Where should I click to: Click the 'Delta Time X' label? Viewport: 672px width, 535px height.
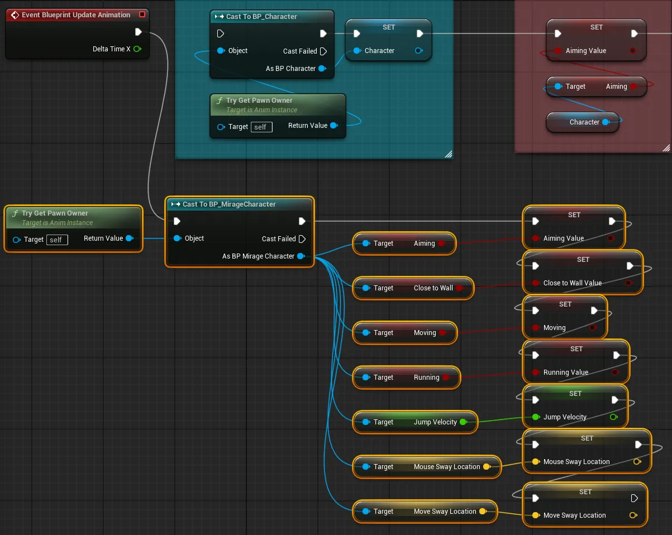112,49
